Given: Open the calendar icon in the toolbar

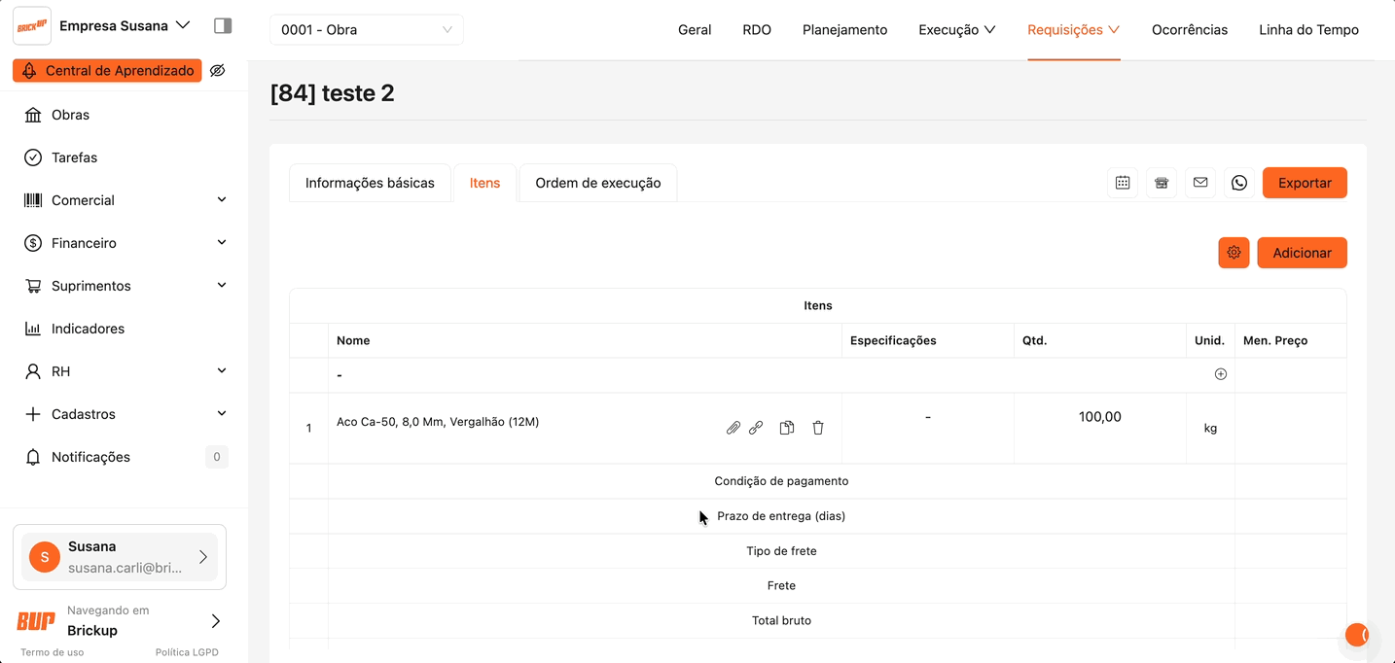Looking at the screenshot, I should tap(1123, 183).
